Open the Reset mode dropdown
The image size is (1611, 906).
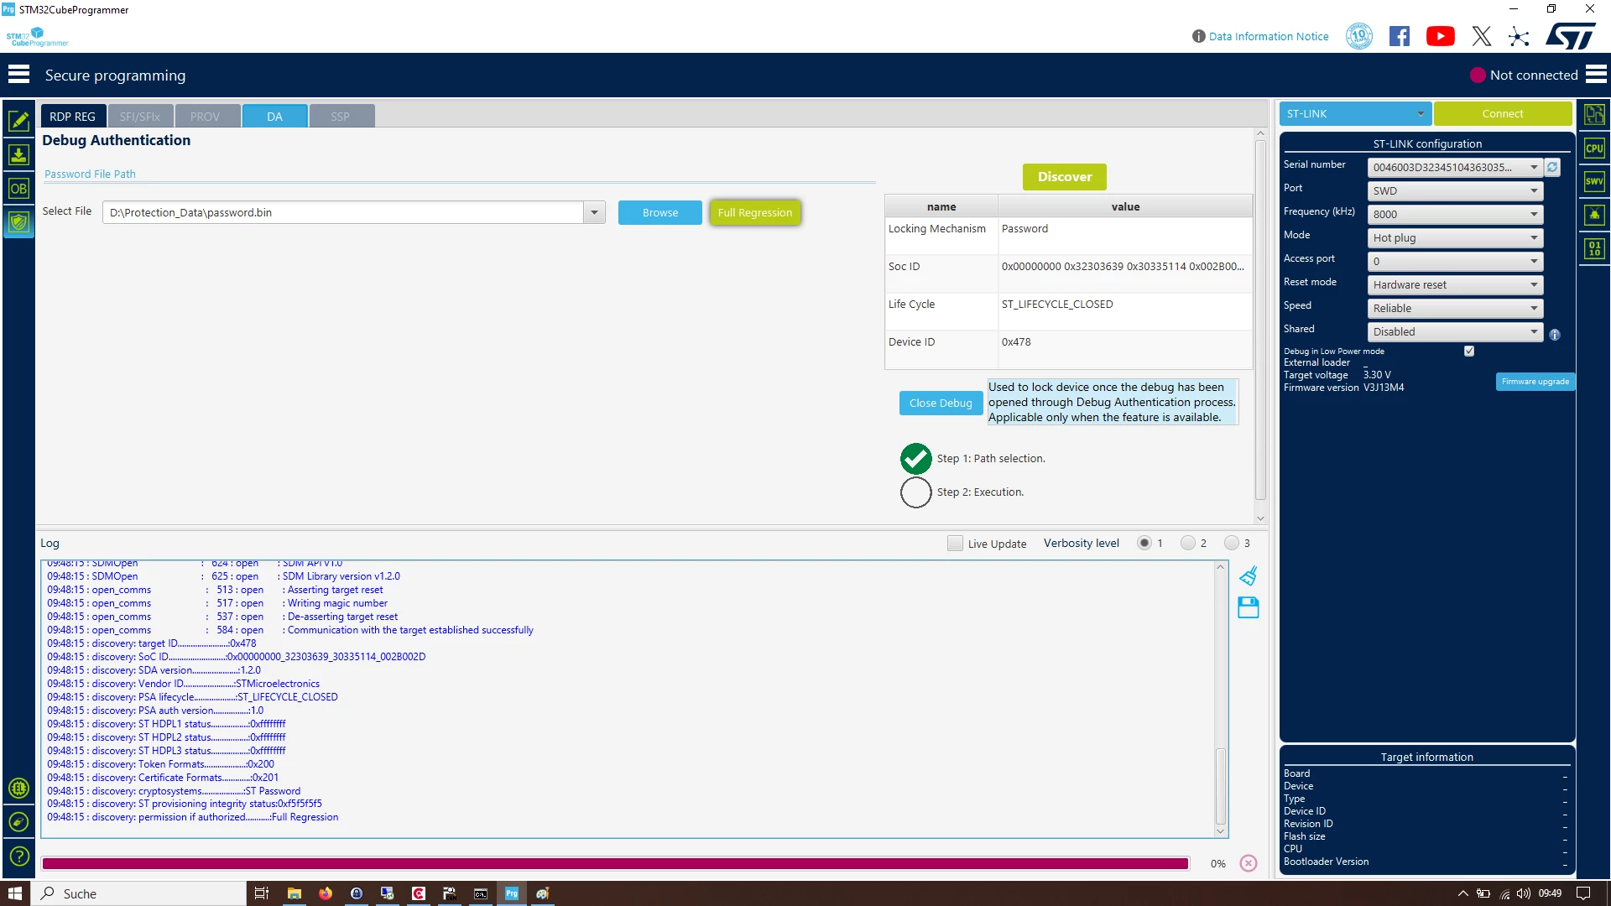click(1455, 285)
